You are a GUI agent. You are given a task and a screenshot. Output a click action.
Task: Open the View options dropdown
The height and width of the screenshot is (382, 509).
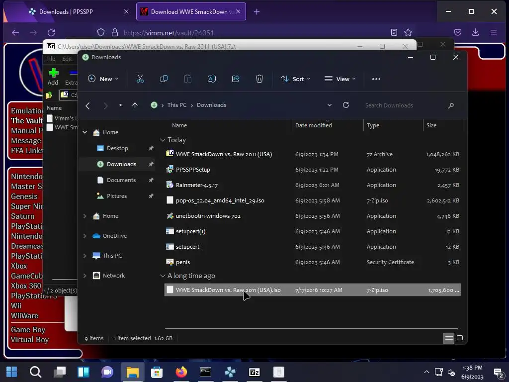[x=340, y=79]
